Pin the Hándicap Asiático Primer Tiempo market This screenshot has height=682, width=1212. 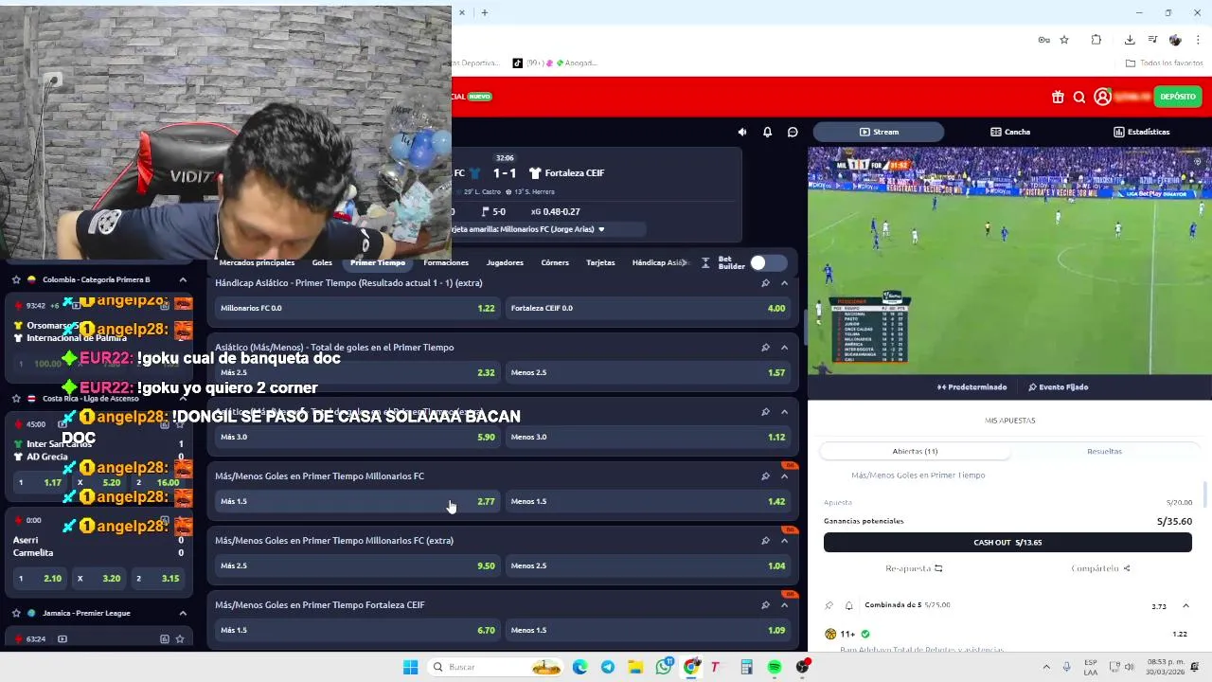point(765,282)
